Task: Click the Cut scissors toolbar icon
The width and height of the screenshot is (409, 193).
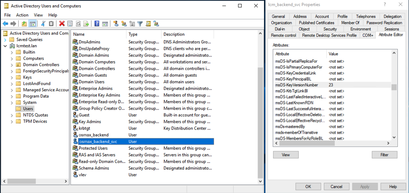Action: coord(43,24)
